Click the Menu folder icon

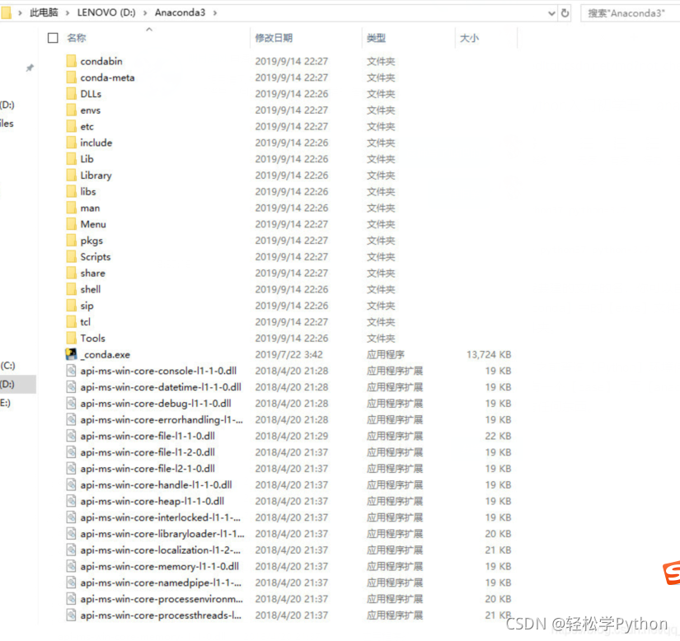pos(72,224)
